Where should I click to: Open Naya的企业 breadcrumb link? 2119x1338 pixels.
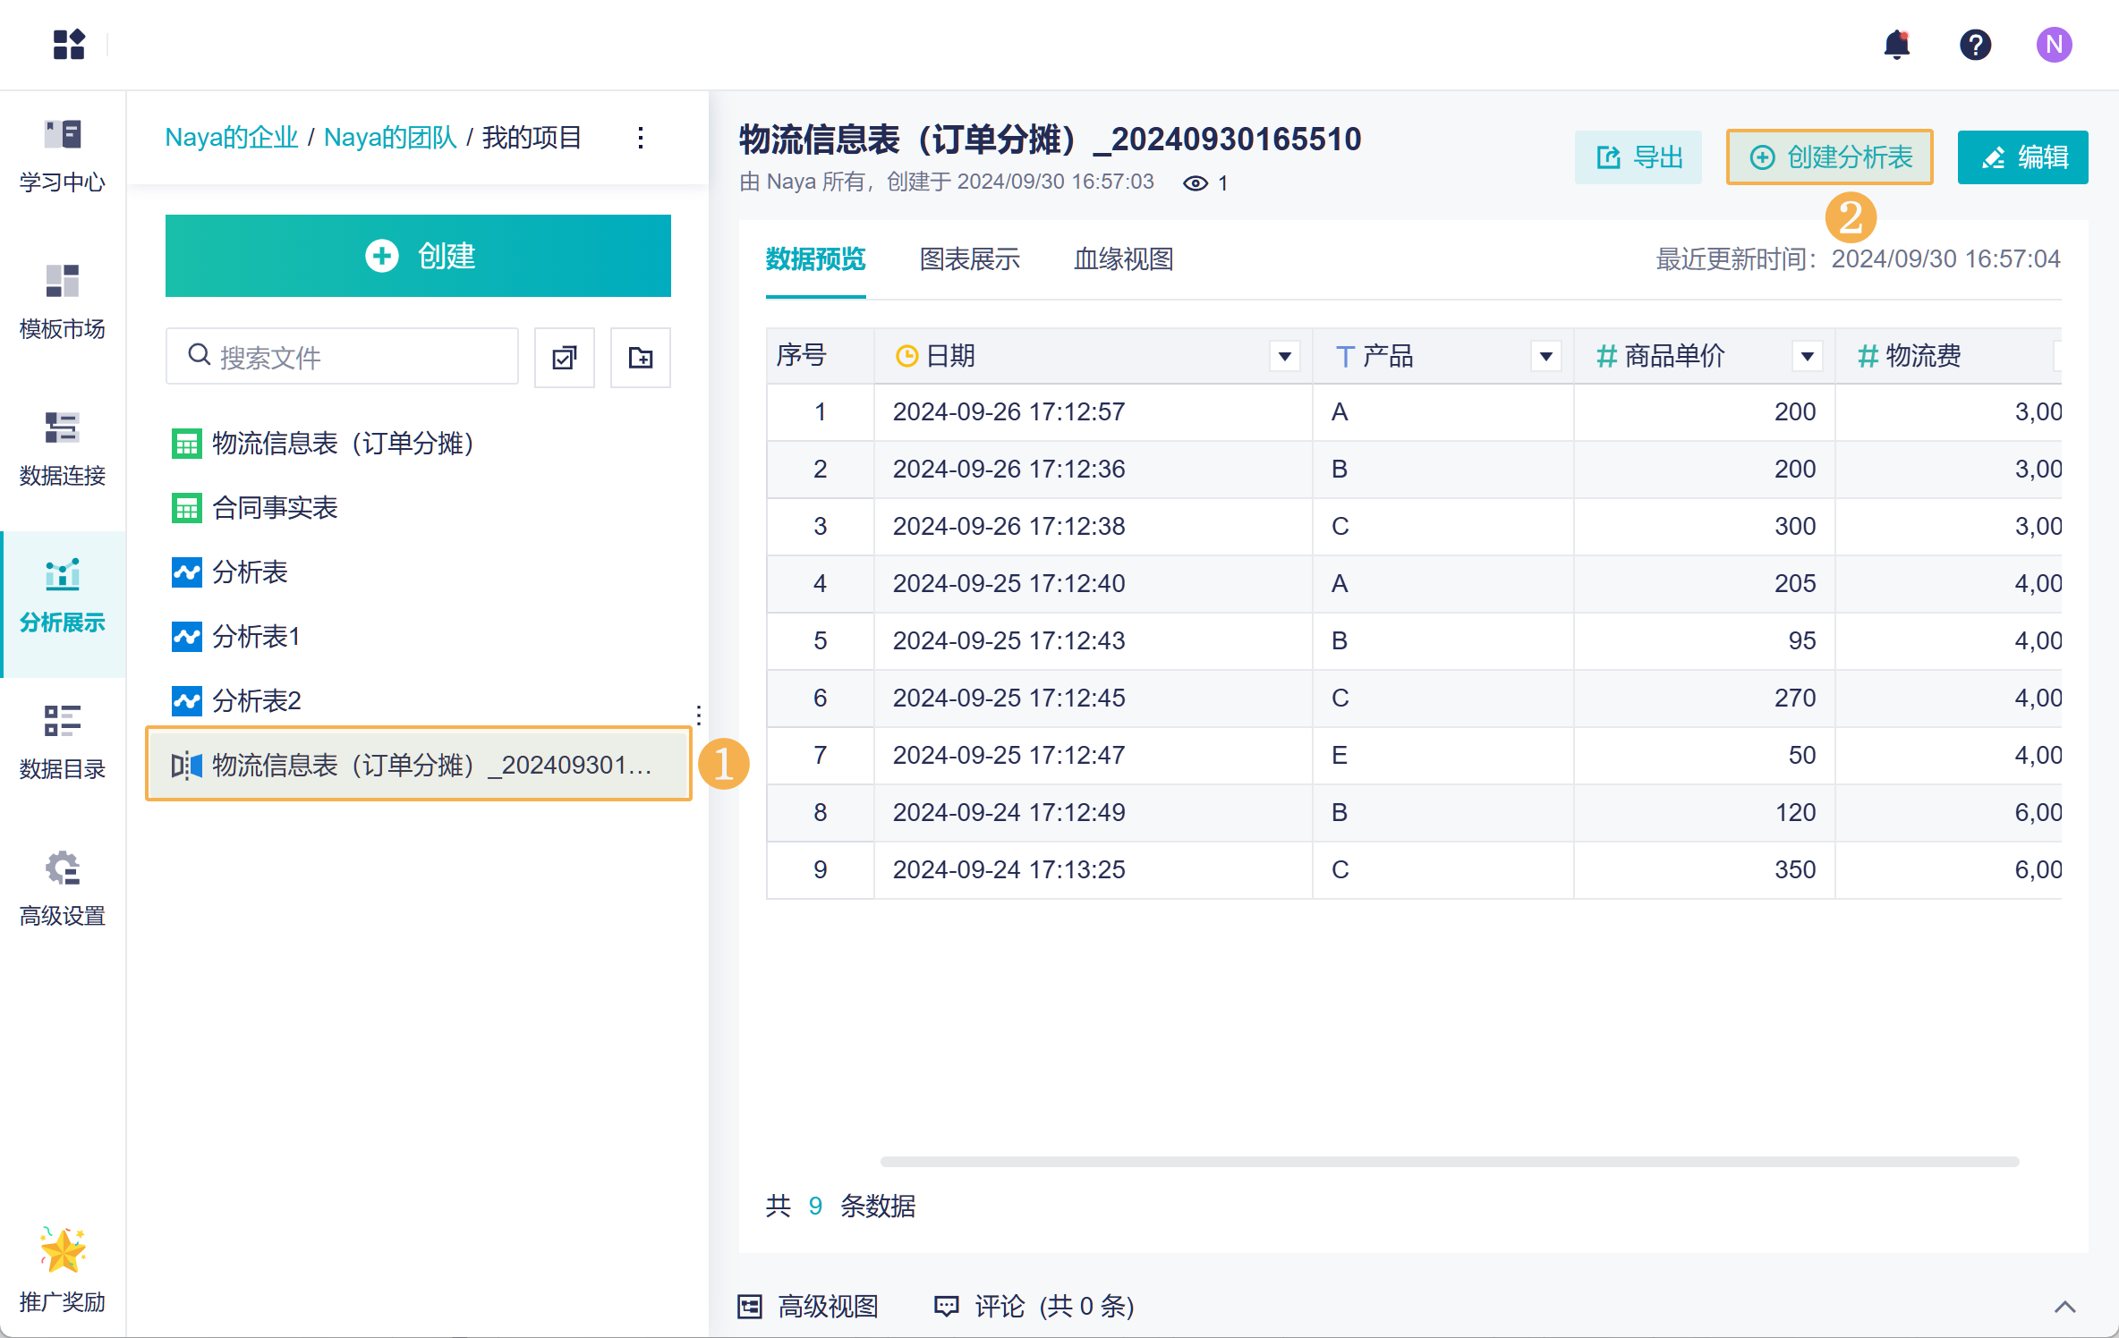coord(231,138)
